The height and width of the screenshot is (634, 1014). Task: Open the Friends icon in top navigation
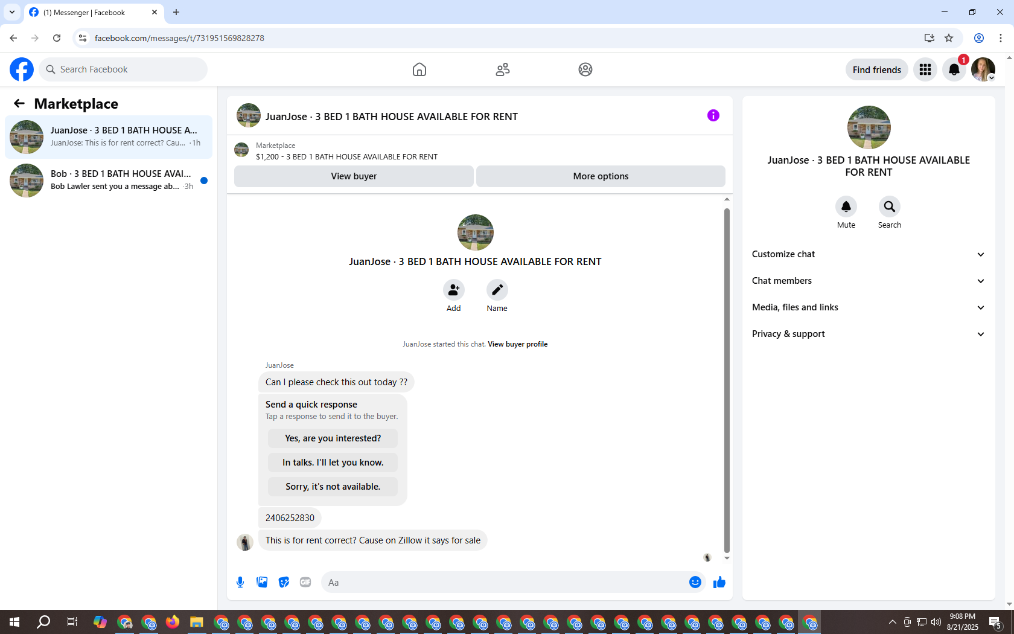coord(503,69)
